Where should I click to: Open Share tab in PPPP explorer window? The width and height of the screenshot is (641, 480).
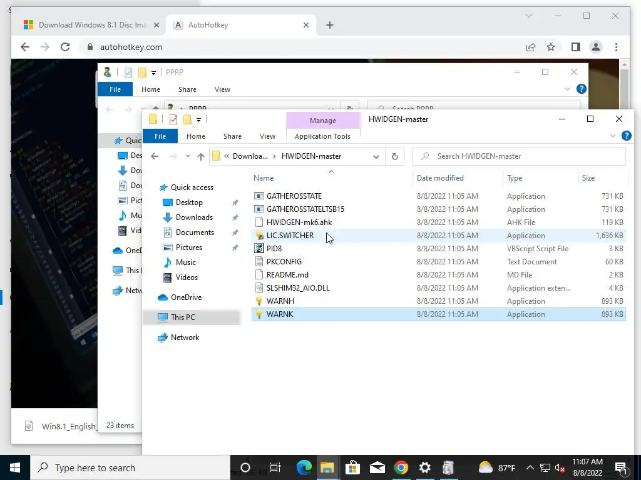187,89
